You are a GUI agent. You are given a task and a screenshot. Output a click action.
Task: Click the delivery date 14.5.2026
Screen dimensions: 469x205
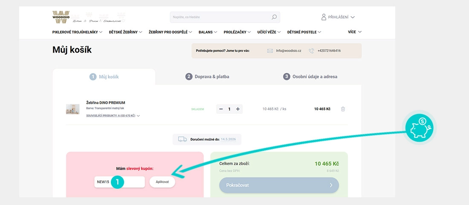click(229, 139)
